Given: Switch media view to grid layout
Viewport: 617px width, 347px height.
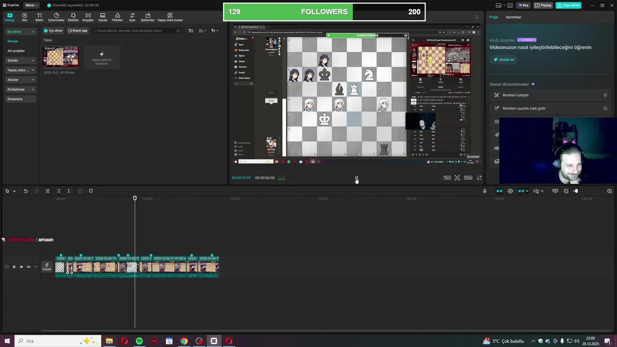Looking at the screenshot, I should pos(191,30).
